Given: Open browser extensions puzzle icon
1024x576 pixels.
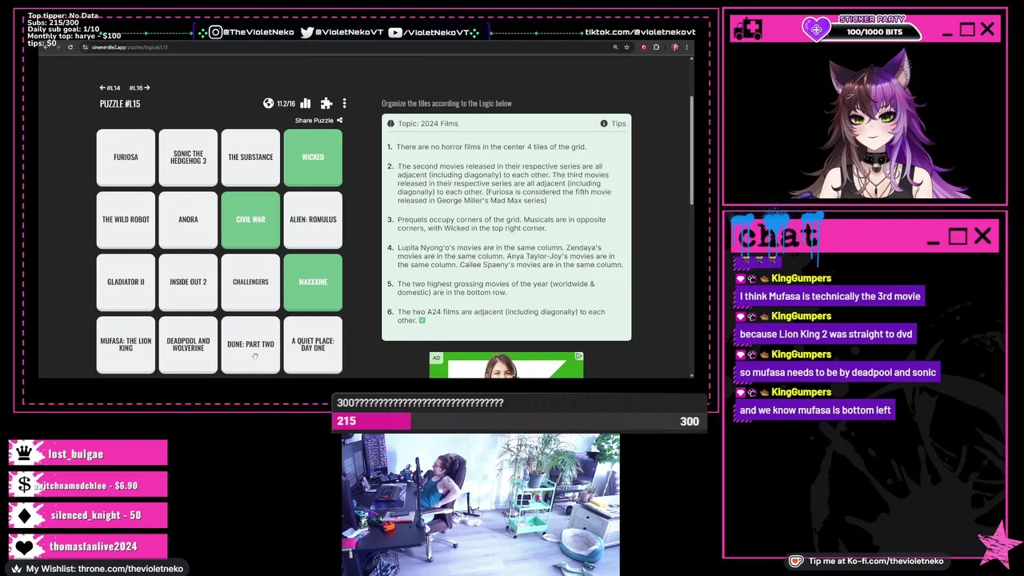Looking at the screenshot, I should [x=656, y=47].
